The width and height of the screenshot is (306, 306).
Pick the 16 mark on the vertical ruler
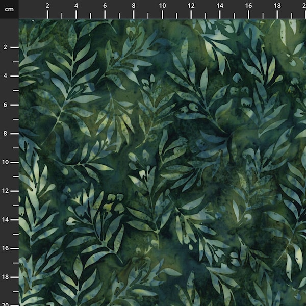(x=6, y=248)
